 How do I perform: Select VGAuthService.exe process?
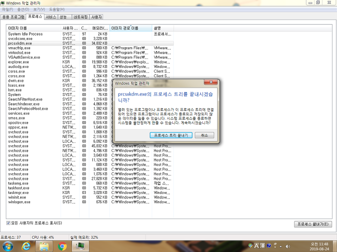pyautogui.click(x=90, y=57)
